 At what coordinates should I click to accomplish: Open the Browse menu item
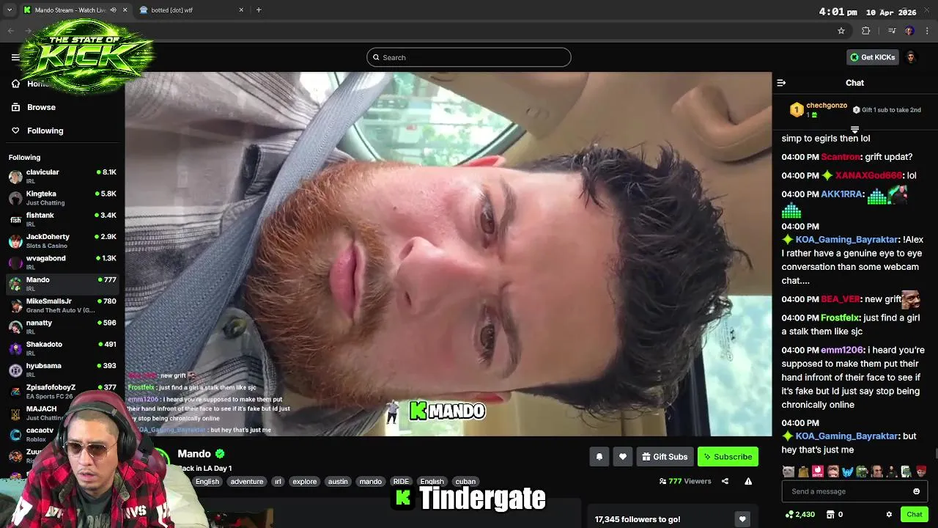click(x=41, y=107)
